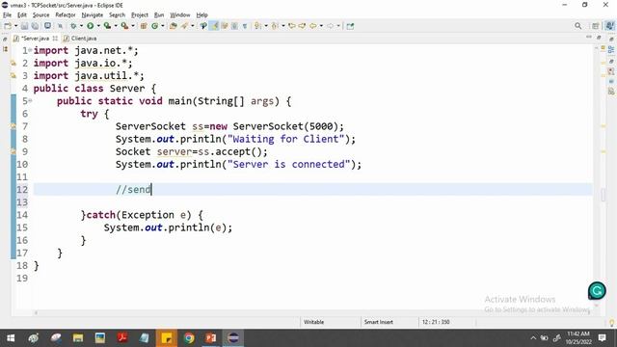Image resolution: width=617 pixels, height=347 pixels.
Task: Click the Back navigation arrow
Action: point(312,26)
